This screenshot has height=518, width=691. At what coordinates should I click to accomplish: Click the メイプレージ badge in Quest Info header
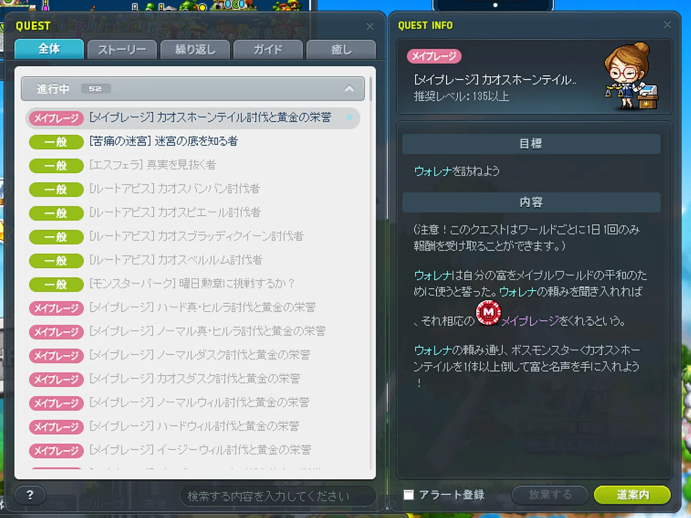point(434,57)
